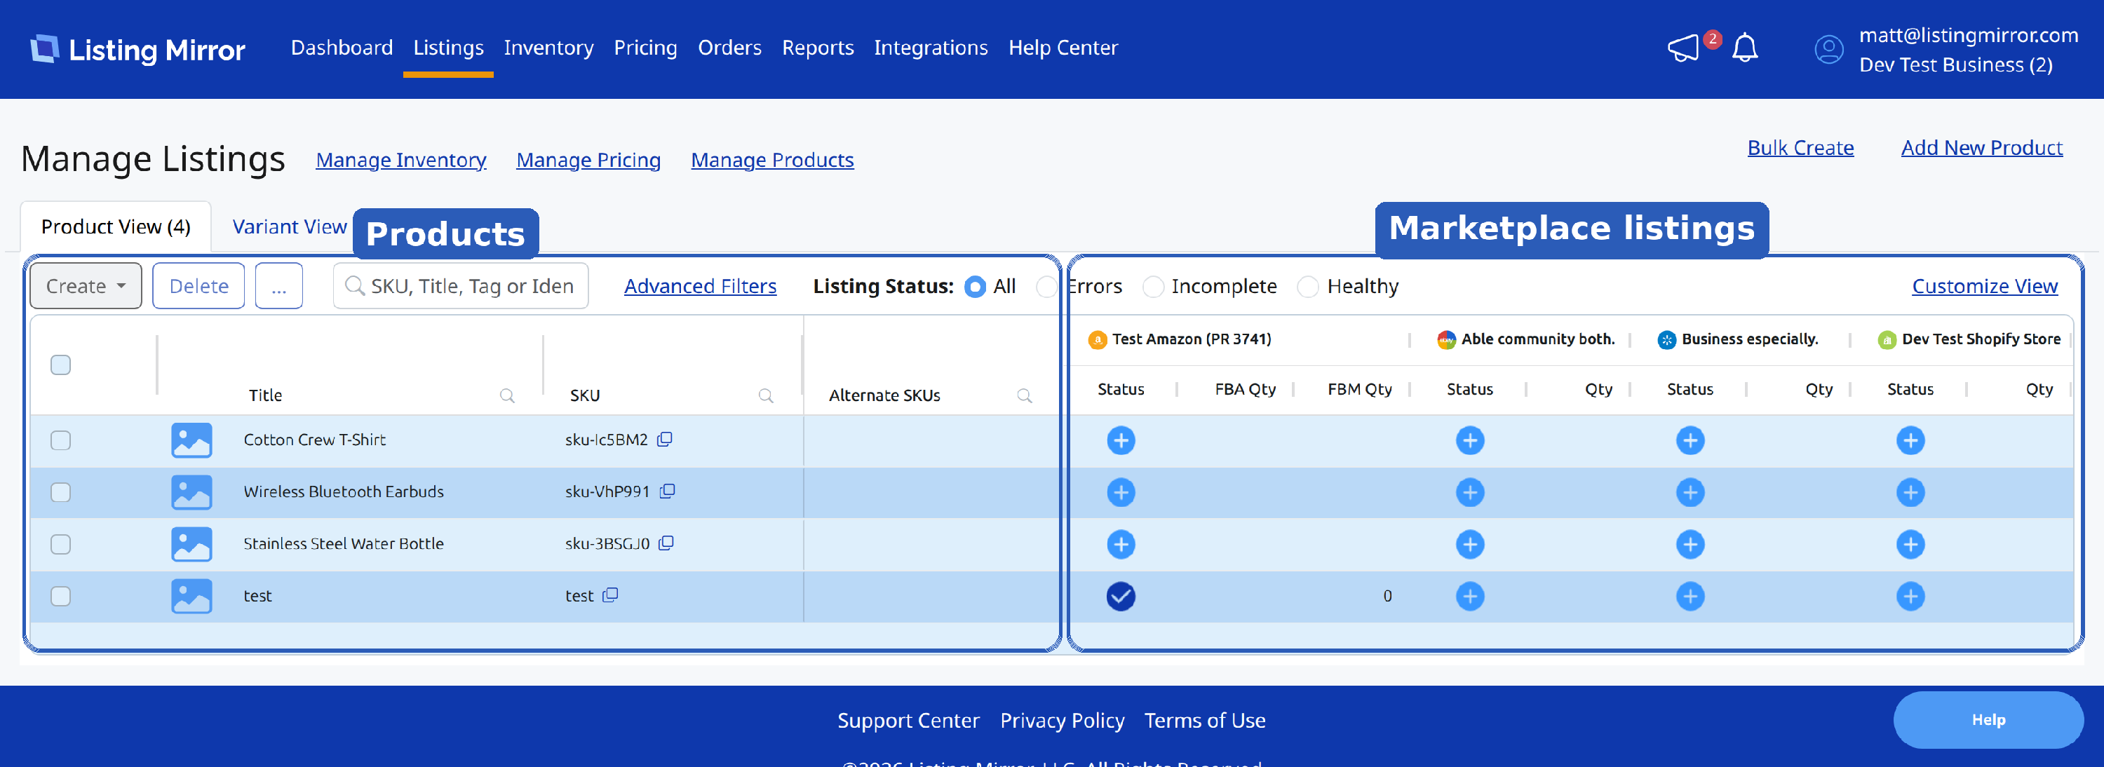Click the Bulk Create link

1800,148
